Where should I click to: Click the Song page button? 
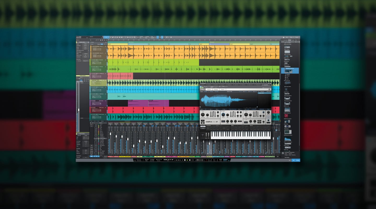pyautogui.click(x=291, y=37)
